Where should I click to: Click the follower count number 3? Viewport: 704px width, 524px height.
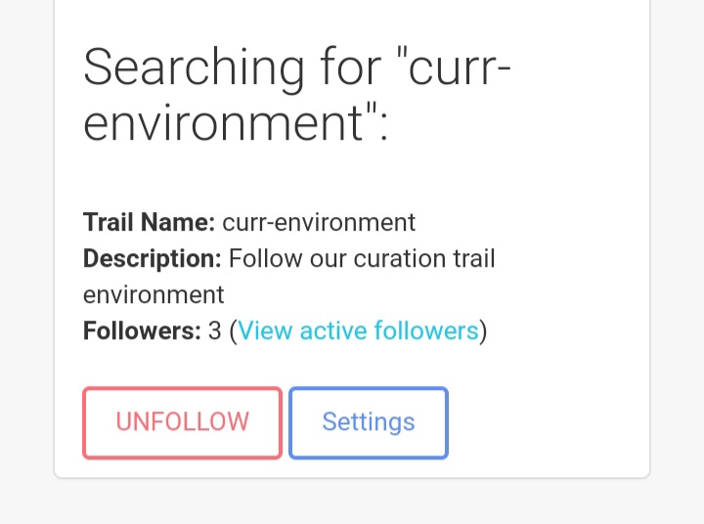[x=215, y=331]
